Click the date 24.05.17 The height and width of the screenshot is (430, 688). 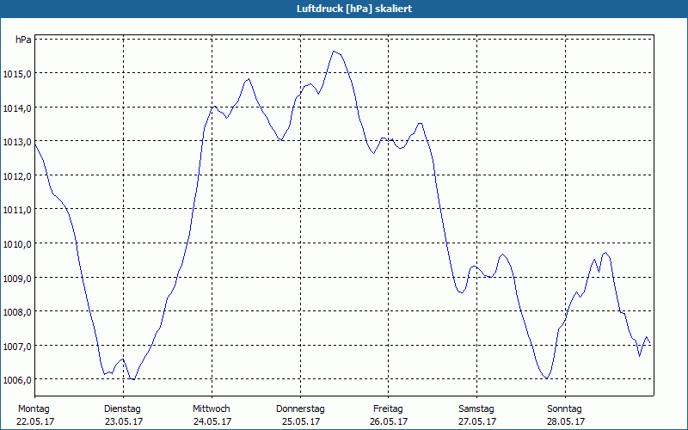coord(212,421)
